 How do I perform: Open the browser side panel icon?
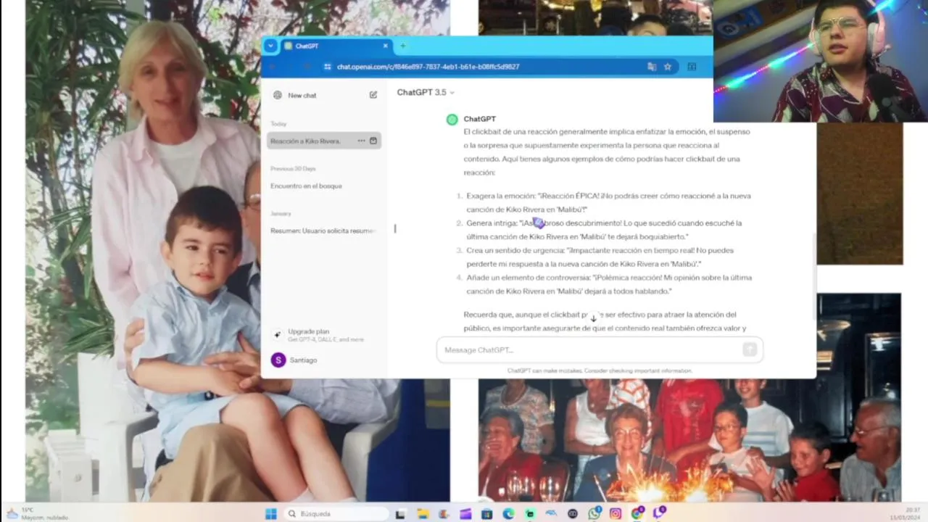[x=692, y=67]
